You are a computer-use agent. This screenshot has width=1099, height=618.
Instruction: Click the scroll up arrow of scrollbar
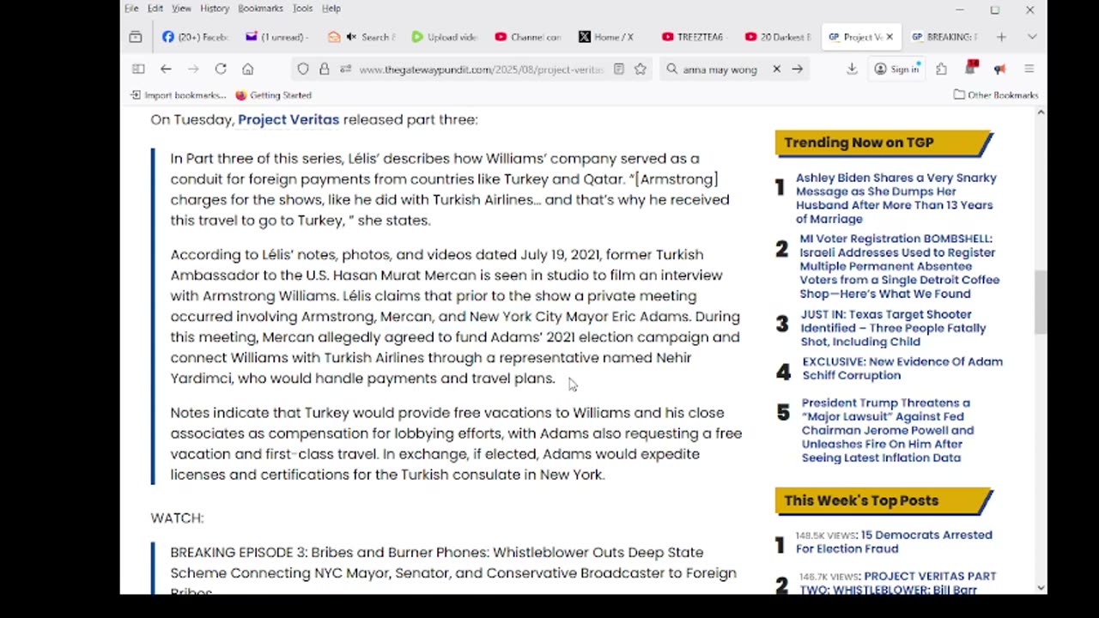pos(1041,112)
